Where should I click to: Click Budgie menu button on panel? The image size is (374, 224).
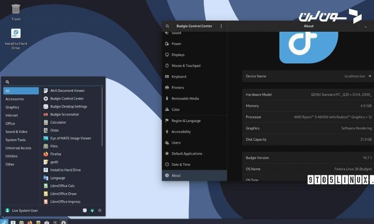[x=4, y=222]
